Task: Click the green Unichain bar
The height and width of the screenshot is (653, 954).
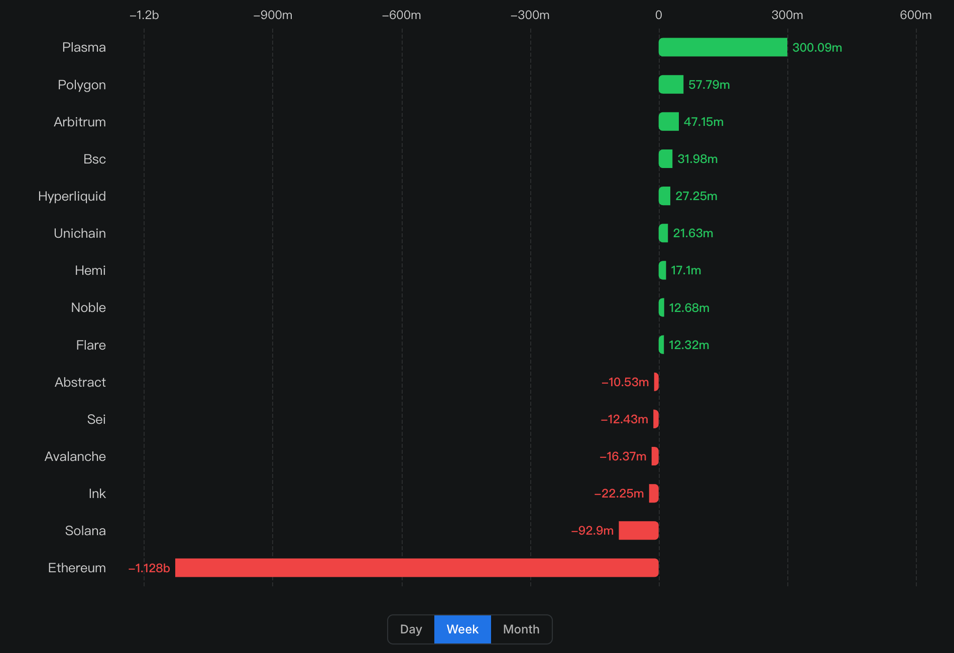Action: (x=663, y=233)
